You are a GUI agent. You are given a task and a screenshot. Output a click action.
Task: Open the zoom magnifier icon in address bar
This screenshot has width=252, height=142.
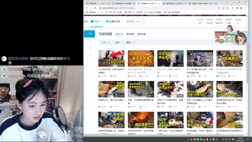219,8
